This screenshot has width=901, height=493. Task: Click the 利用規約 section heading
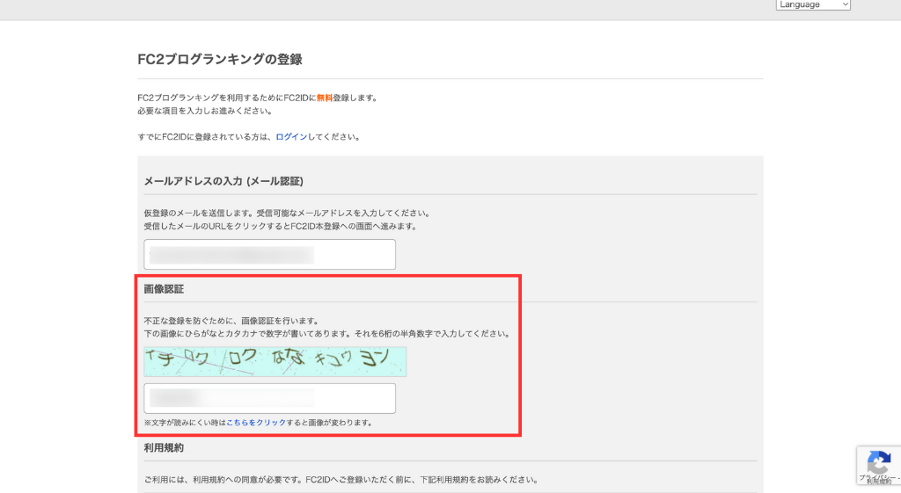click(164, 448)
